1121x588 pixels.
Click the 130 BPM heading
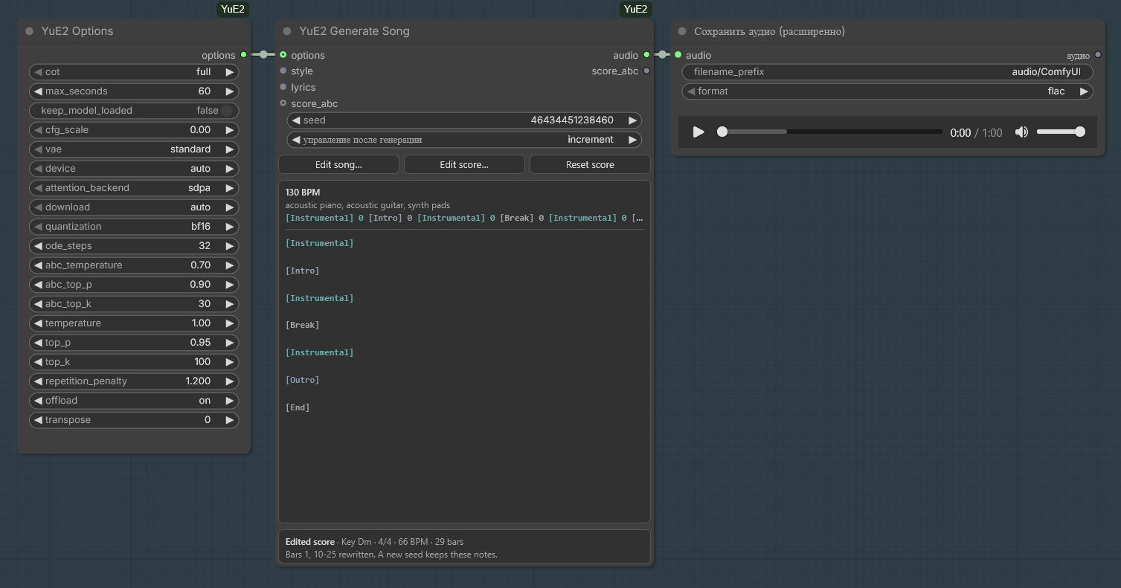(303, 193)
